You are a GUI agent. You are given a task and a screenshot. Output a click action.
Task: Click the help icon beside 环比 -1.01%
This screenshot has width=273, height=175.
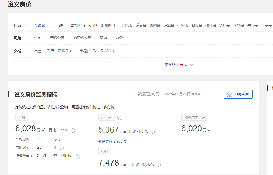point(153,132)
